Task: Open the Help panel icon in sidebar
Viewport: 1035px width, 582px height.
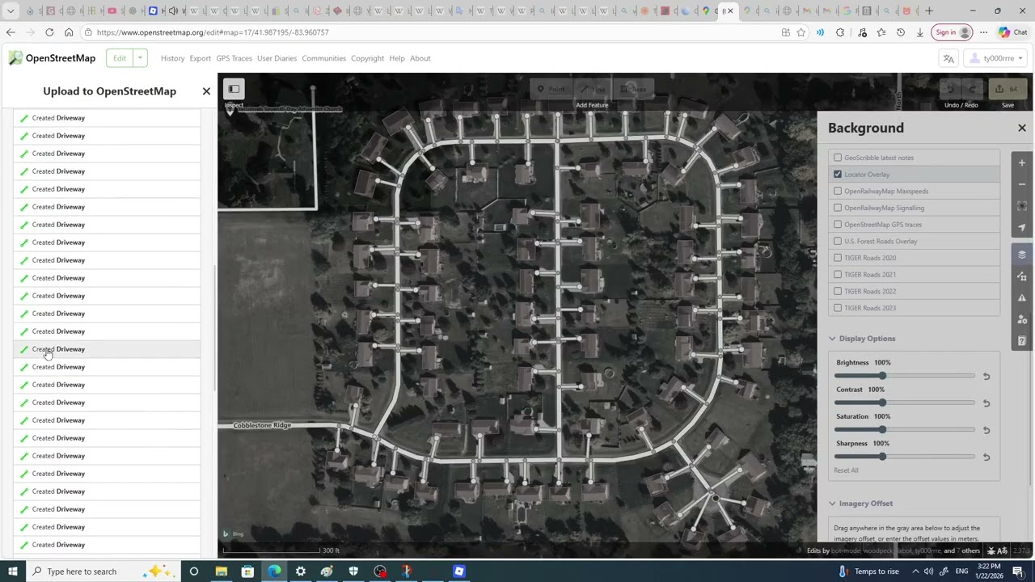Action: pyautogui.click(x=1022, y=341)
